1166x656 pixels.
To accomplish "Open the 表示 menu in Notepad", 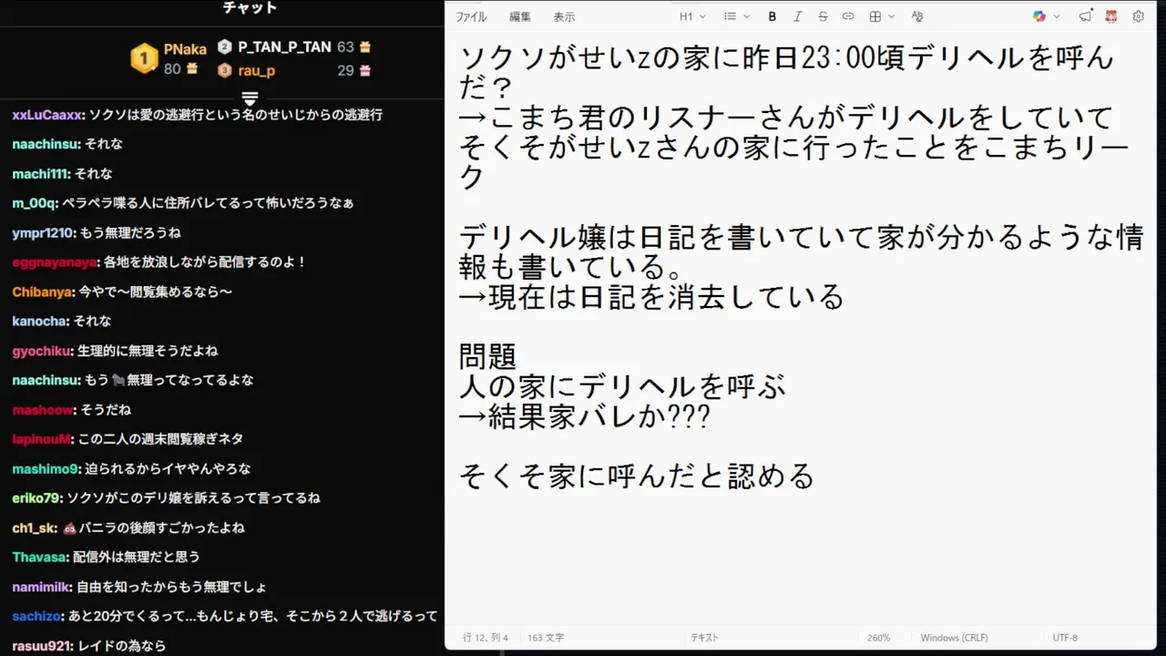I will click(x=564, y=16).
